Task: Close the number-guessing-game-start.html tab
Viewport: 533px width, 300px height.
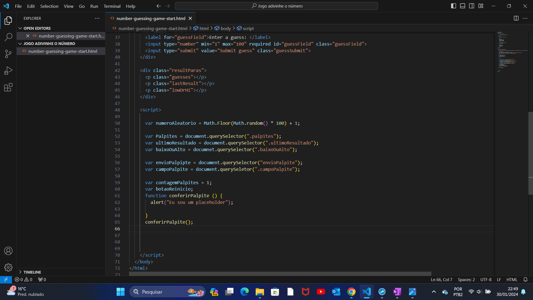Action: [x=190, y=18]
